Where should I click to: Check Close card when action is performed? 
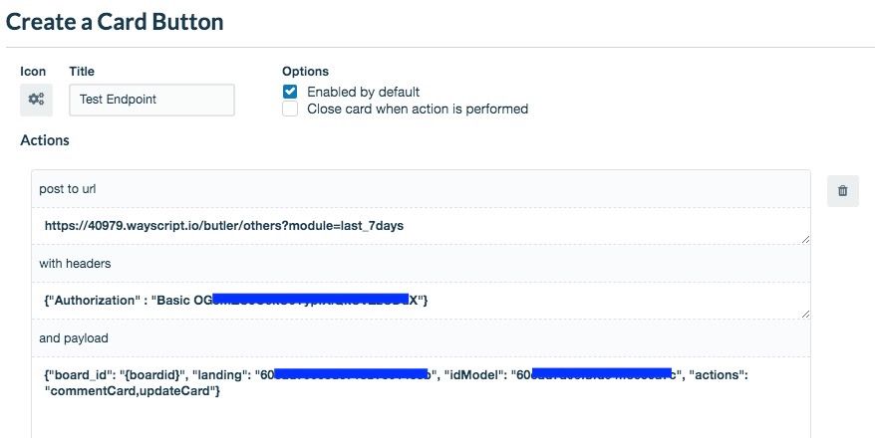(290, 109)
